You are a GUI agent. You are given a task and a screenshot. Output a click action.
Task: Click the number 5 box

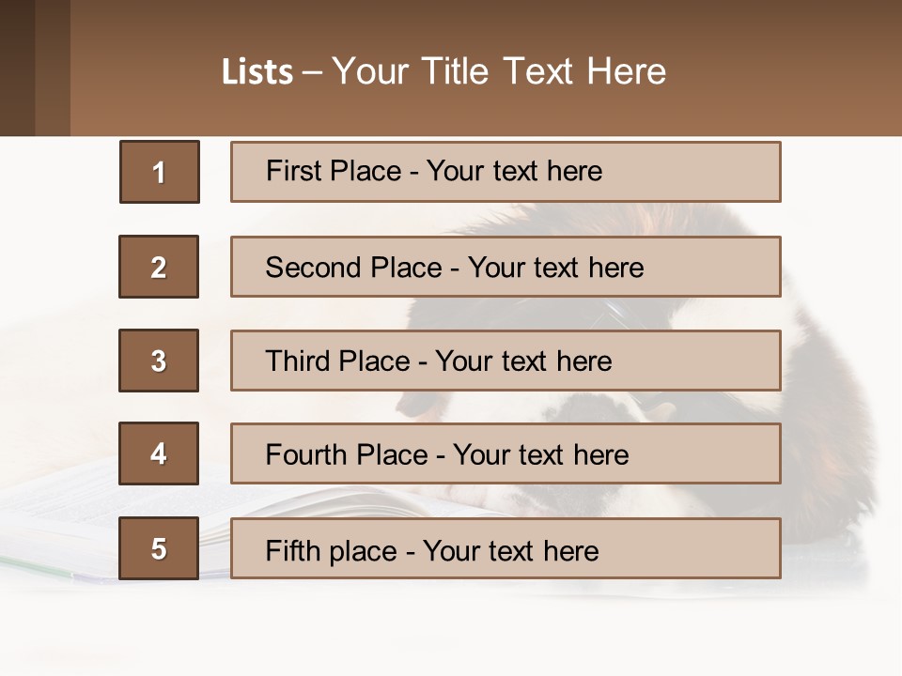(x=159, y=548)
